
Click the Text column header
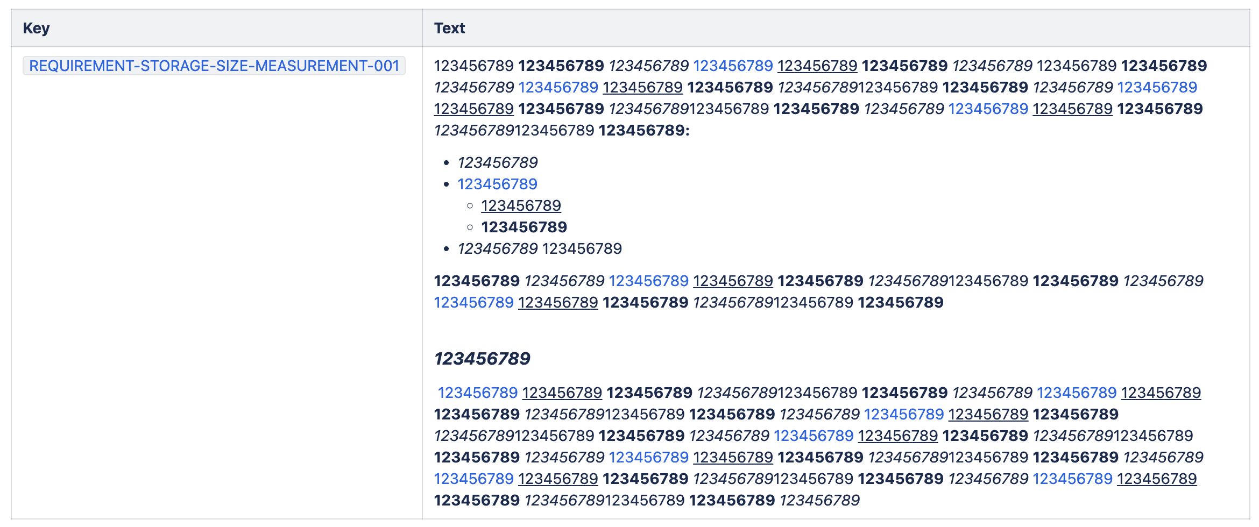(x=449, y=28)
